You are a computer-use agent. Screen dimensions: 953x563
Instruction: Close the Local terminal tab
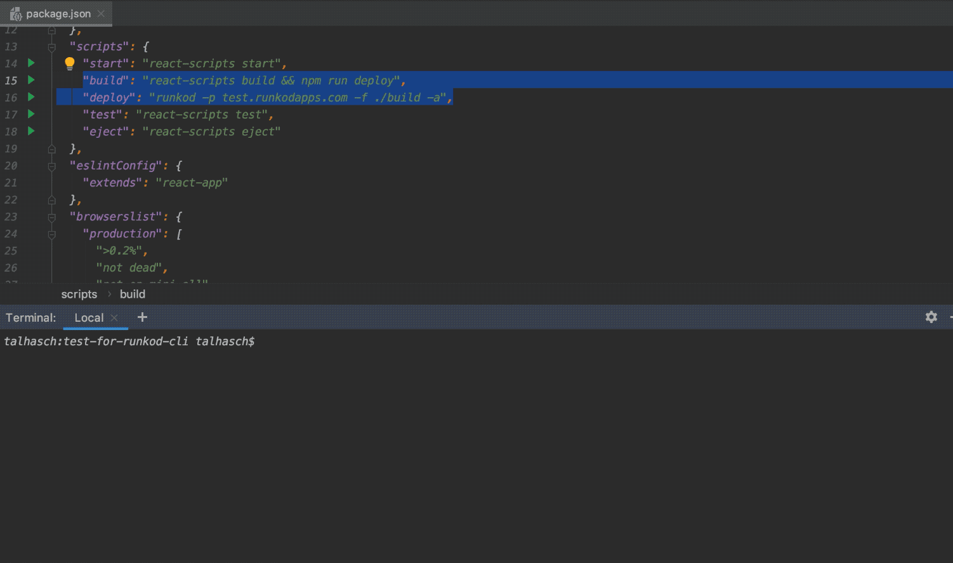click(x=114, y=318)
